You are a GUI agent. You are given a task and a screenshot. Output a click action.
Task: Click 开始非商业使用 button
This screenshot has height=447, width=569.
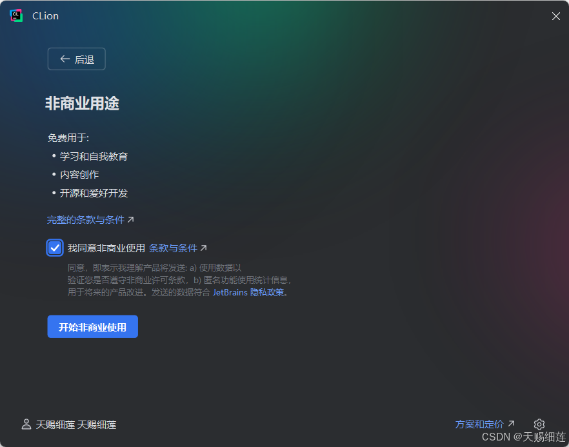[92, 326]
